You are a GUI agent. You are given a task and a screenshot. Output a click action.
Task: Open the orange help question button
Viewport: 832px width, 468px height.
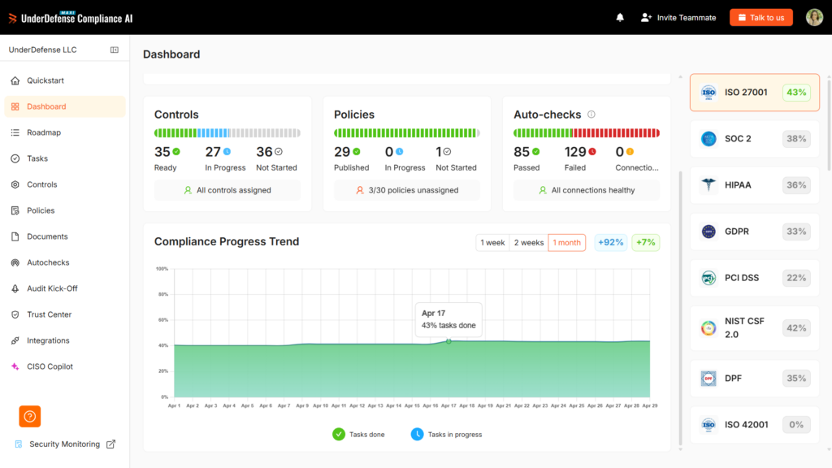(30, 417)
